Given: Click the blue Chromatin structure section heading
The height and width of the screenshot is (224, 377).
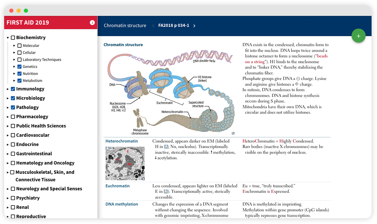Looking at the screenshot, I should click(x=123, y=44).
